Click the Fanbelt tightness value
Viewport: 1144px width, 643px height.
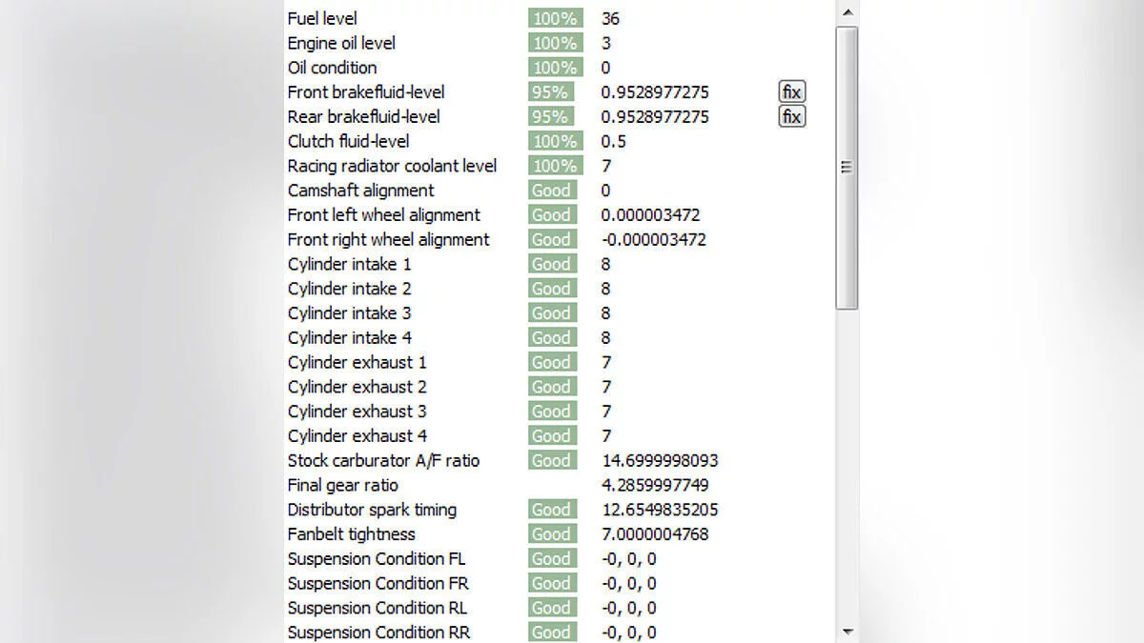pyautogui.click(x=655, y=534)
